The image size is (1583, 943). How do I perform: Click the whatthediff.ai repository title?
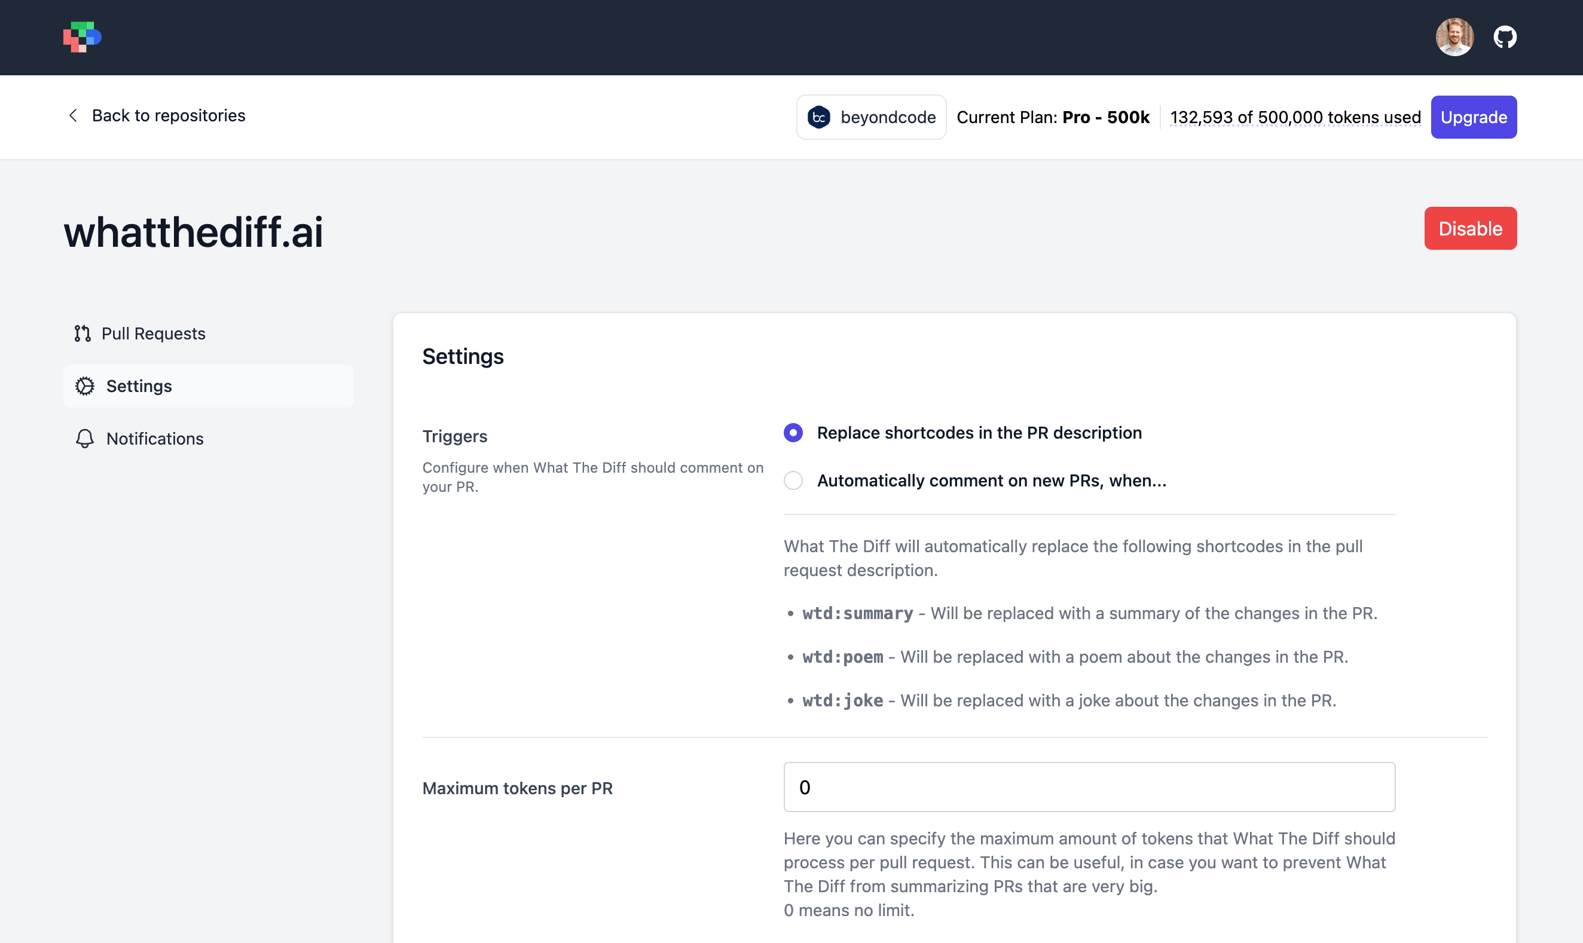[x=193, y=232]
